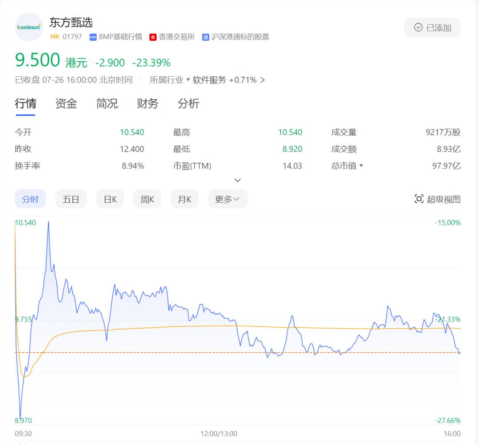The width and height of the screenshot is (479, 445).
Task: Click the 成交额 value 8.93亿
Action: point(448,149)
